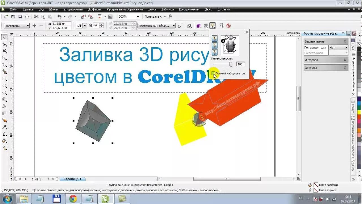Open the 'По горизонтали' alignment 'Нет' dropdown
Viewport: 362px width, 204px height.
pyautogui.click(x=338, y=48)
